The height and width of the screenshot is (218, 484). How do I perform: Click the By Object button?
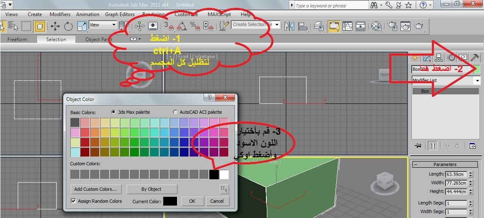tap(151, 189)
